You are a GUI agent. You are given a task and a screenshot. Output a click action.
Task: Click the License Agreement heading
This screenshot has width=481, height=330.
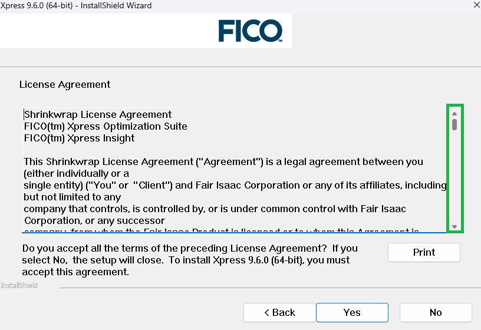pos(65,84)
